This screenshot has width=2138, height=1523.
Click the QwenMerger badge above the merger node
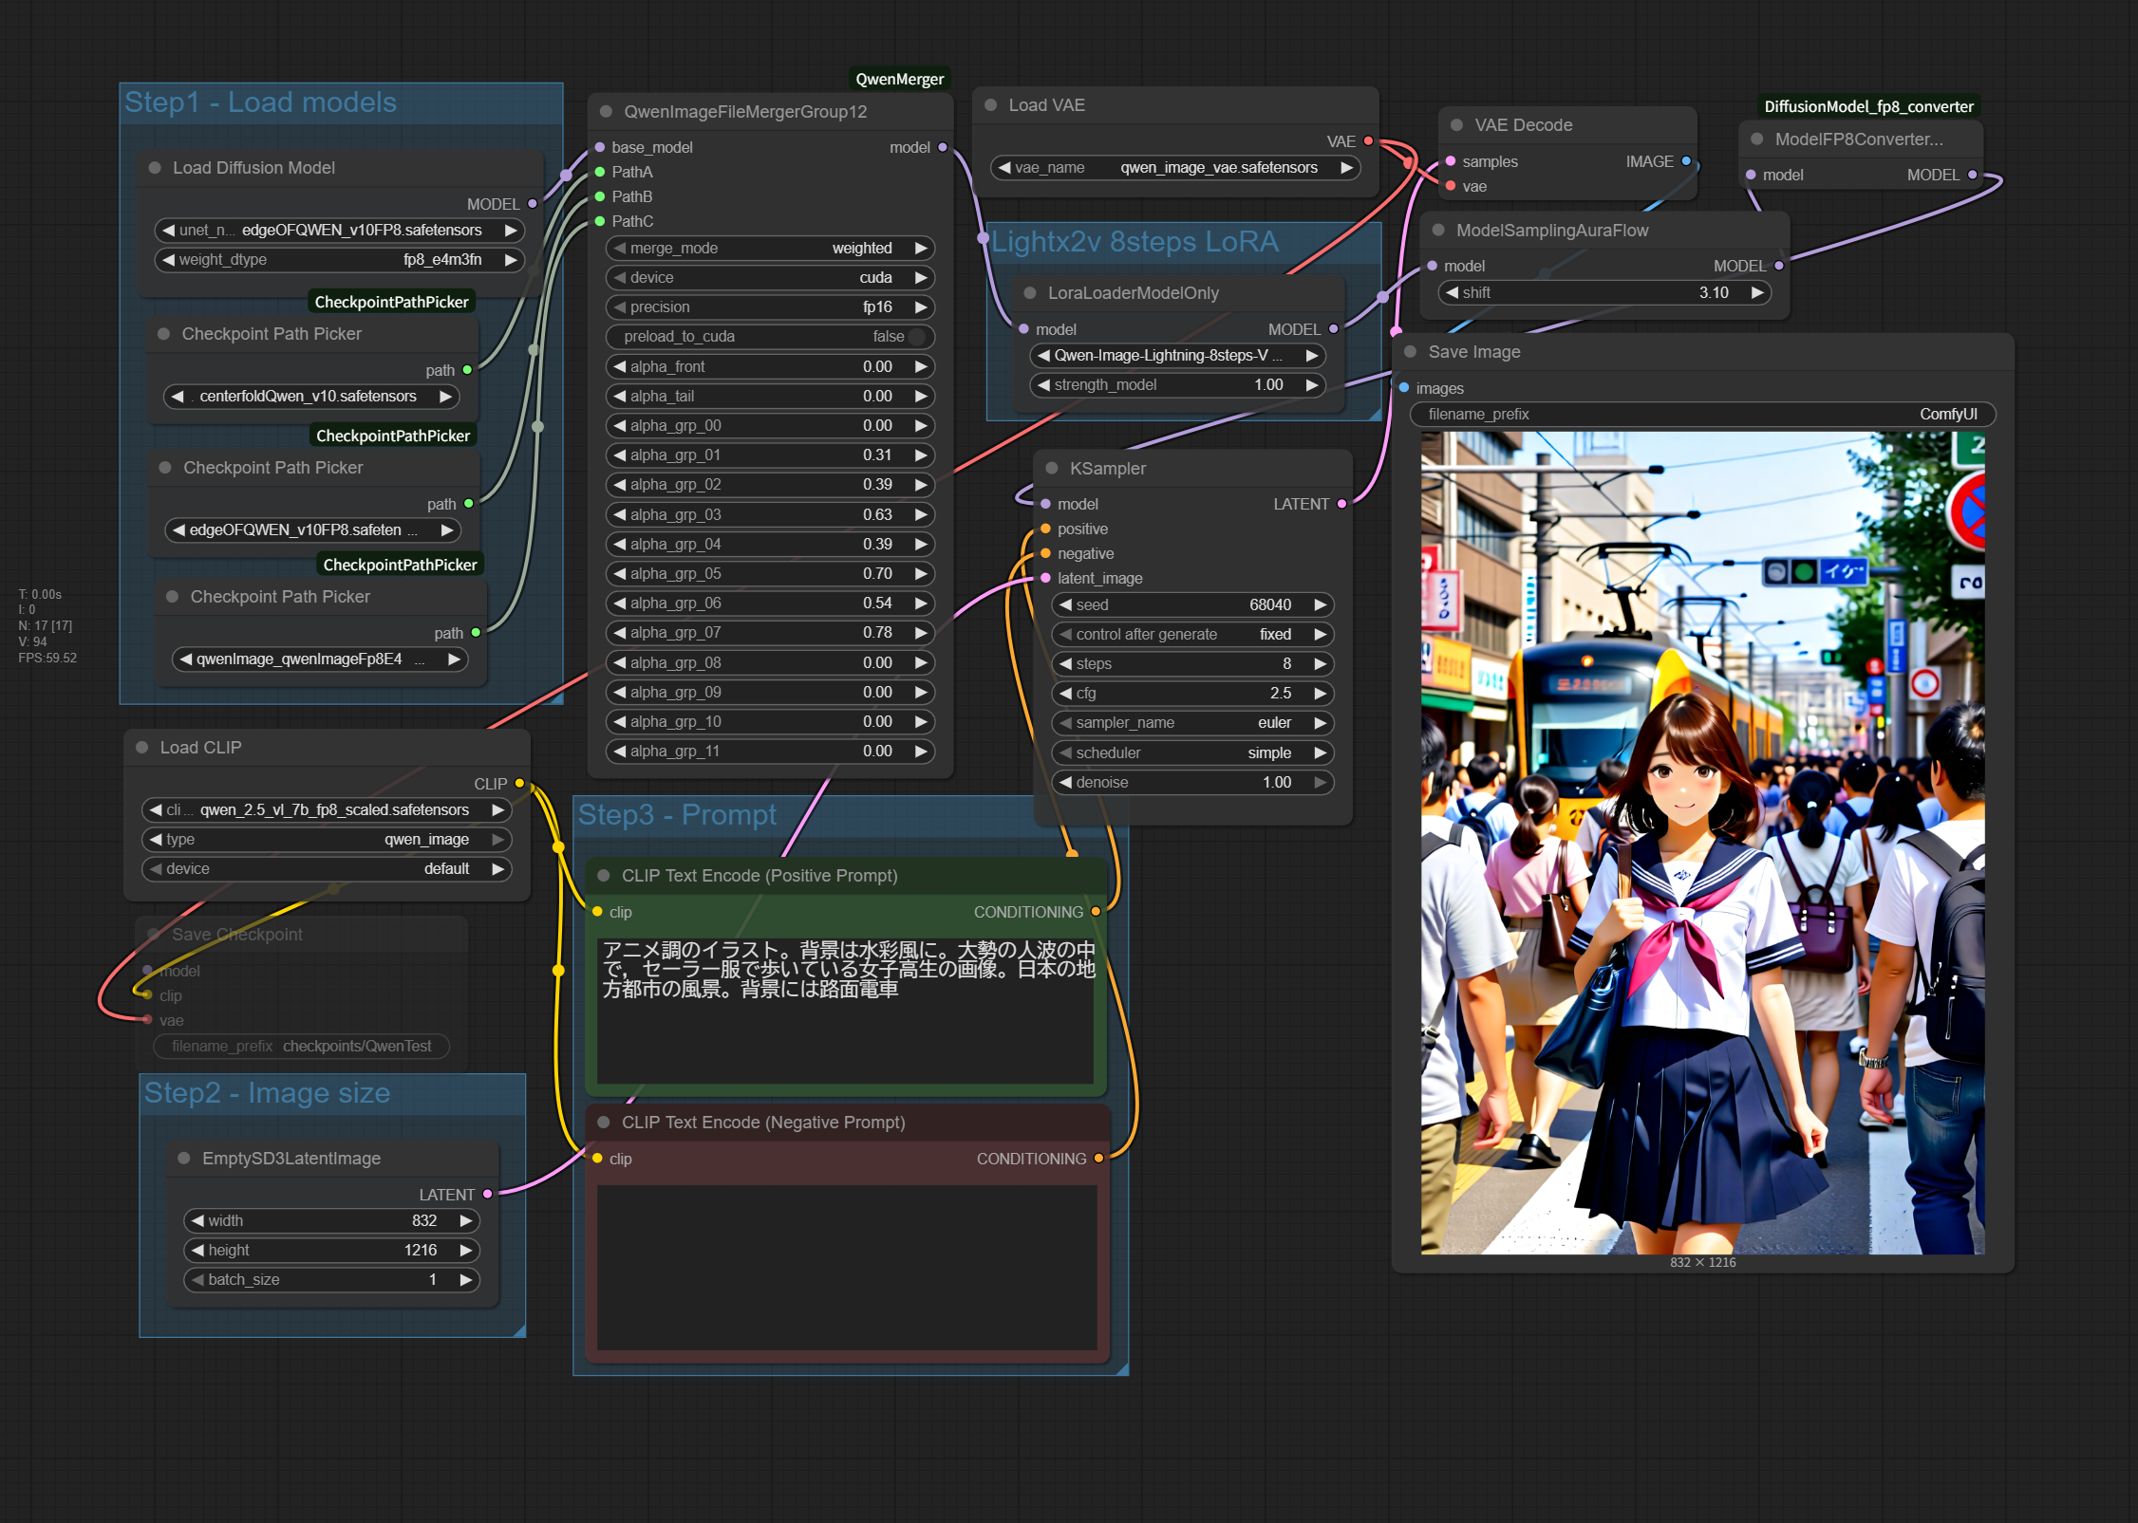pyautogui.click(x=898, y=79)
